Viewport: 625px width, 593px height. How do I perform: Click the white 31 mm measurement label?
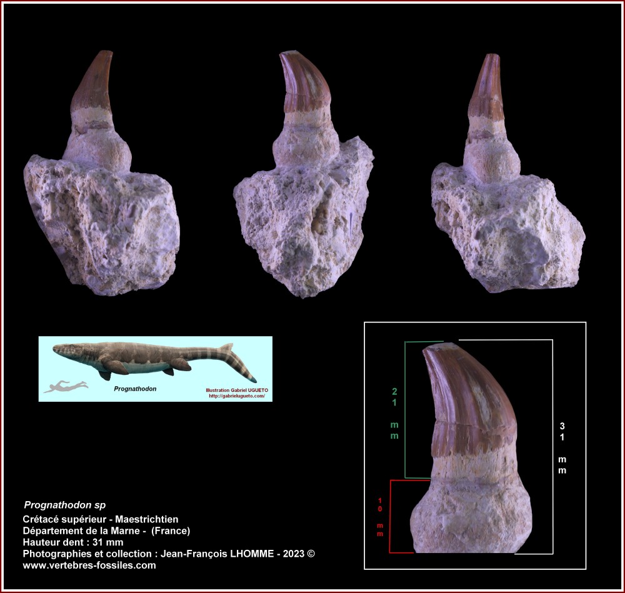click(x=562, y=448)
